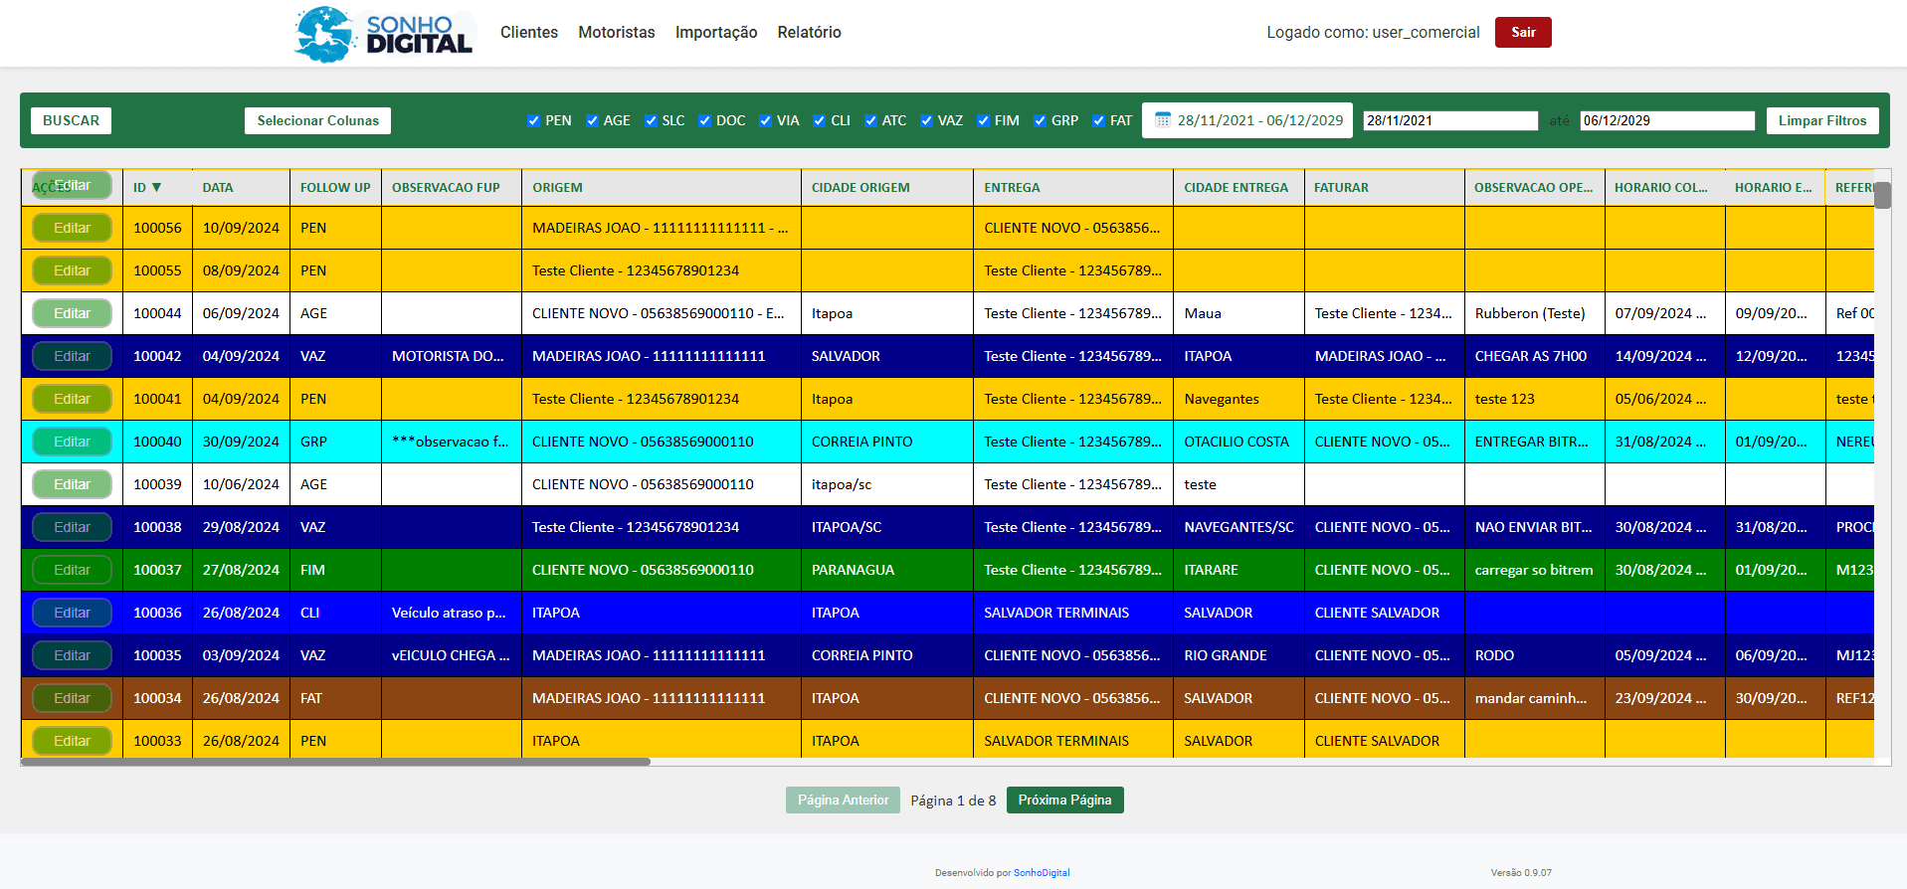Edit order 100044 row
Screen dimensions: 1907x889
click(x=72, y=313)
